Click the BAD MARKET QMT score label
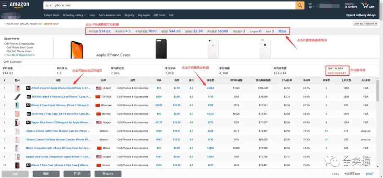Viewport: 383px width, 178px height. (x=337, y=73)
